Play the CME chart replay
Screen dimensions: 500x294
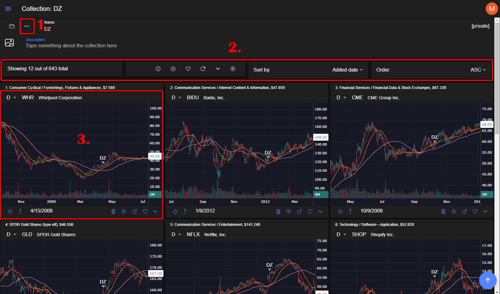454,212
